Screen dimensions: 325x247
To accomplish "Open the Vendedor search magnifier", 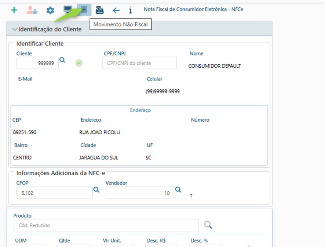I will point(178,190).
